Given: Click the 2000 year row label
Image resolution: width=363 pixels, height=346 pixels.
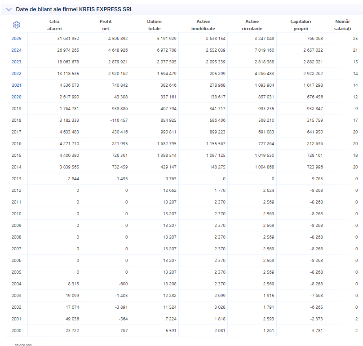Looking at the screenshot, I should click(x=17, y=330).
